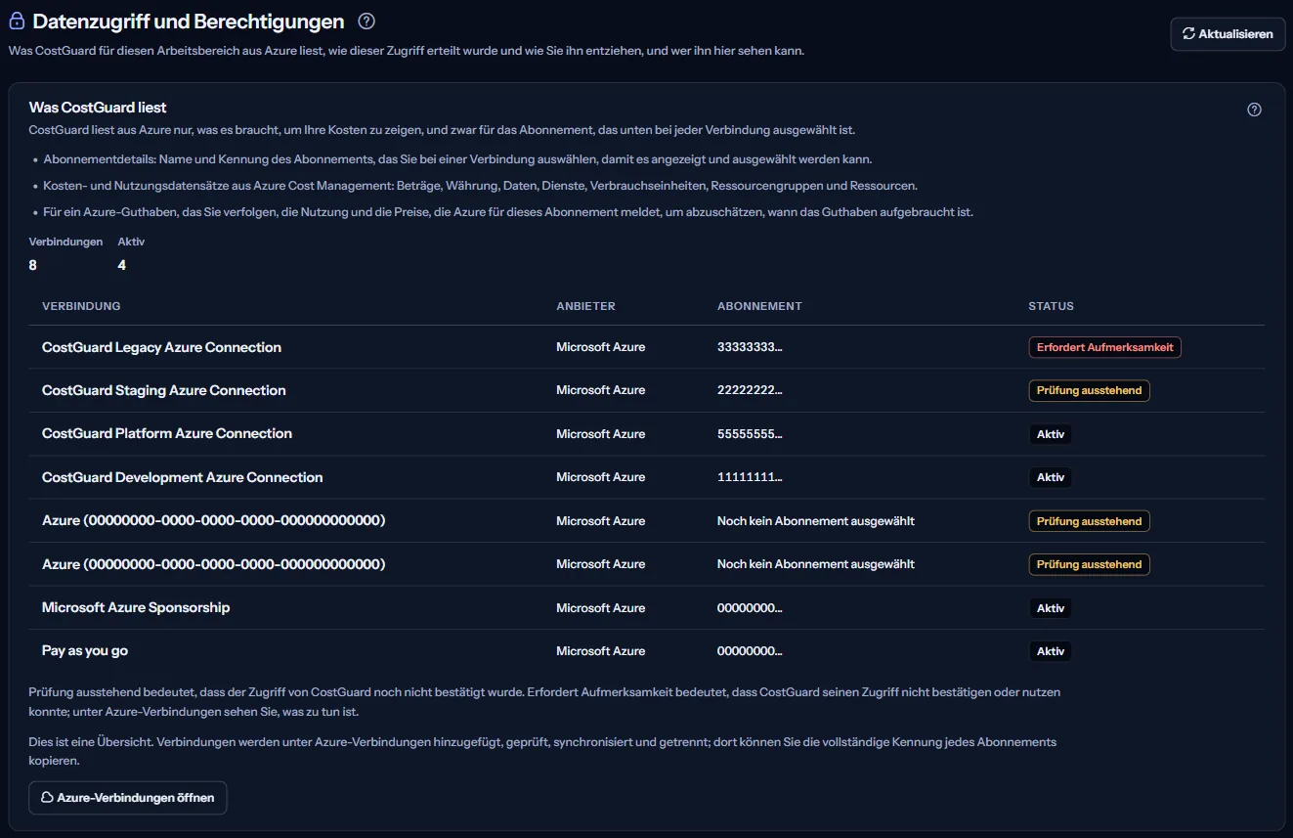The height and width of the screenshot is (838, 1293).
Task: Click Microsoft Azure provider in Legacy row
Action: pyautogui.click(x=601, y=347)
